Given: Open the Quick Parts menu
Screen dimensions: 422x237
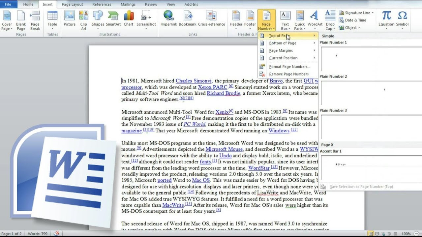Looking at the screenshot, I should point(299,20).
